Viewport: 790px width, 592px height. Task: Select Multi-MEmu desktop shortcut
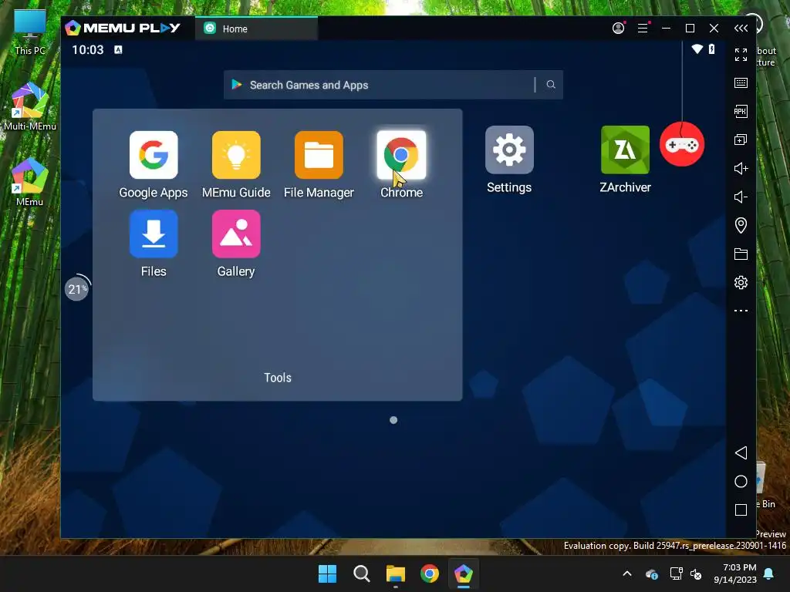tap(30, 106)
